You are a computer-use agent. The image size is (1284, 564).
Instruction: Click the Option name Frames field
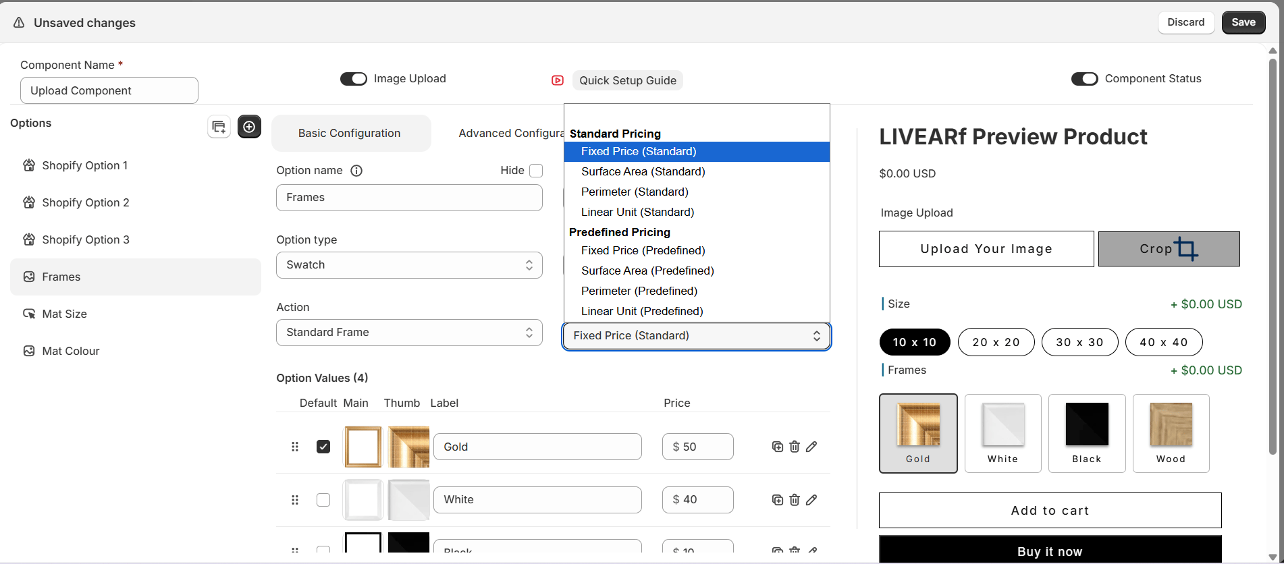(409, 198)
